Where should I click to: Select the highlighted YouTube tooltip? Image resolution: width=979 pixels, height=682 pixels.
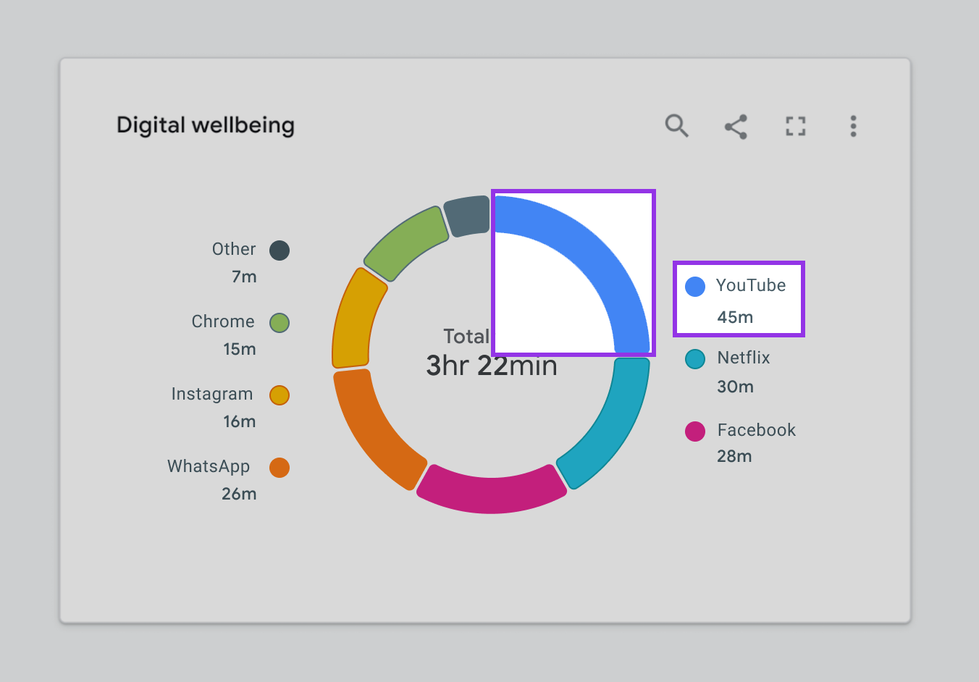click(738, 300)
